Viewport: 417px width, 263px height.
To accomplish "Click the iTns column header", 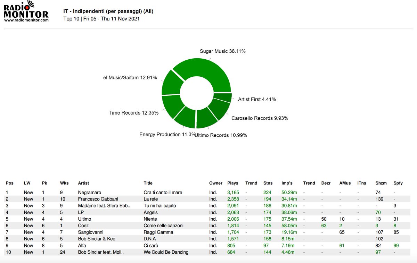I will pyautogui.click(x=361, y=183).
